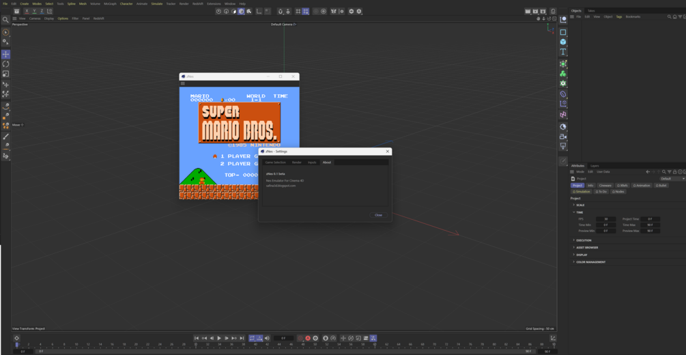This screenshot has height=355, width=686.
Task: Click current frame field in timeline bar
Action: 283,339
